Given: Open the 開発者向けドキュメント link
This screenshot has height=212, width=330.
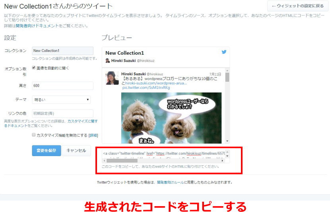Looking at the screenshot, I should point(37,26).
